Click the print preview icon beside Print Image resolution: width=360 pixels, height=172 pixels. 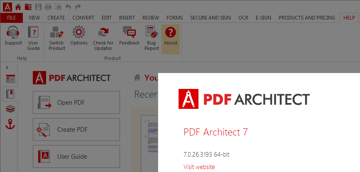pyautogui.click(x=58, y=7)
